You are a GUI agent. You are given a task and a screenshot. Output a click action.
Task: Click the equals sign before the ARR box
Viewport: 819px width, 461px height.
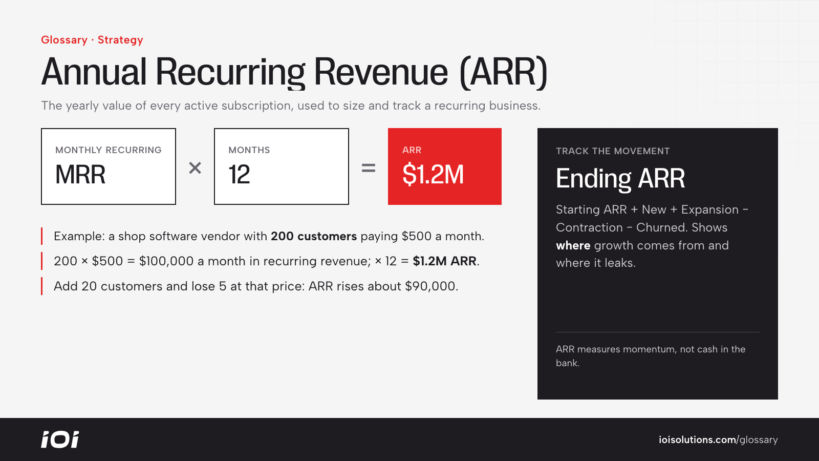tap(369, 167)
